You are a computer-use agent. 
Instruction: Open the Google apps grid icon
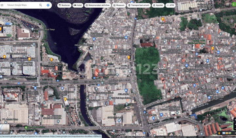point(227,4)
